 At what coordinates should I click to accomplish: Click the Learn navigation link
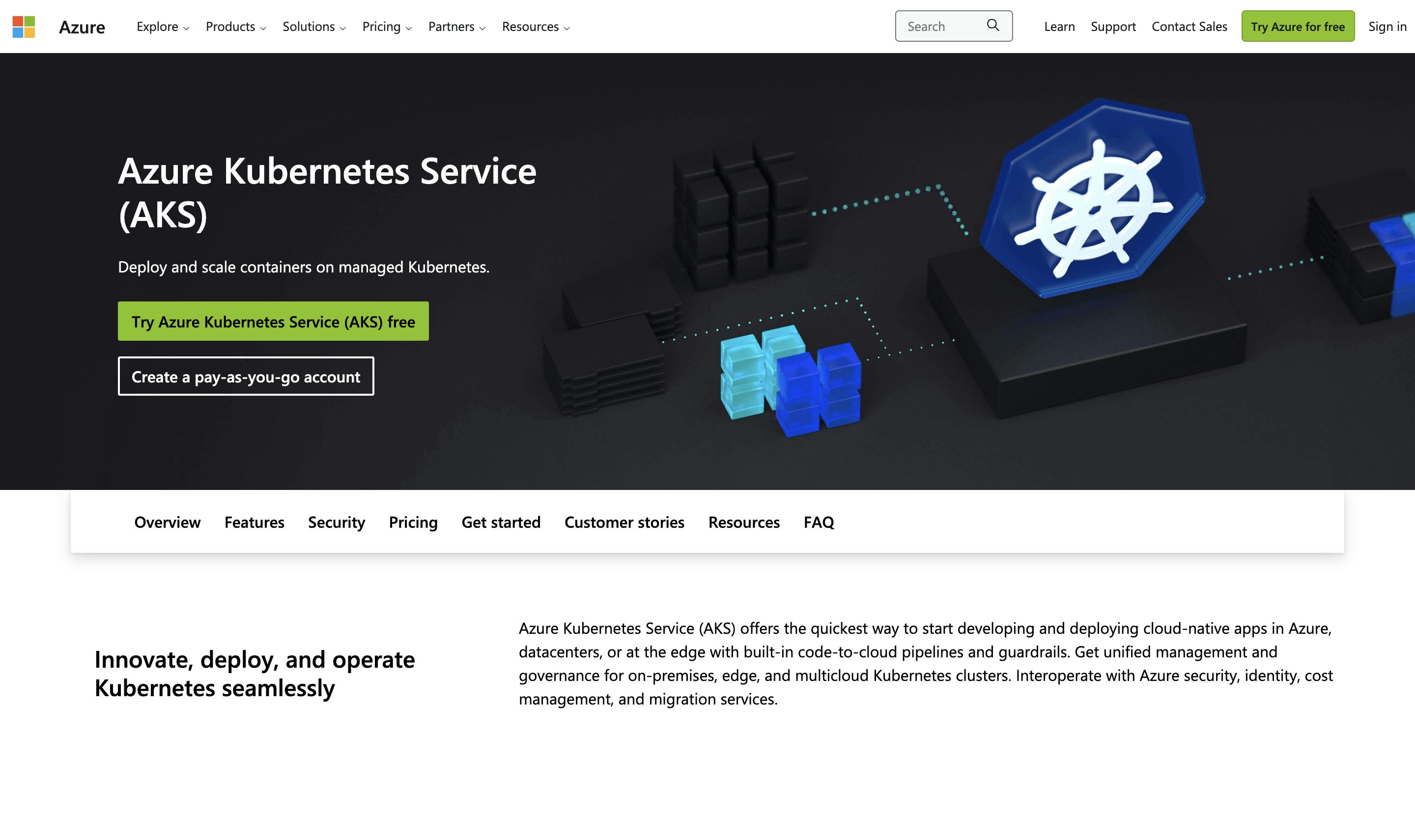pos(1059,25)
